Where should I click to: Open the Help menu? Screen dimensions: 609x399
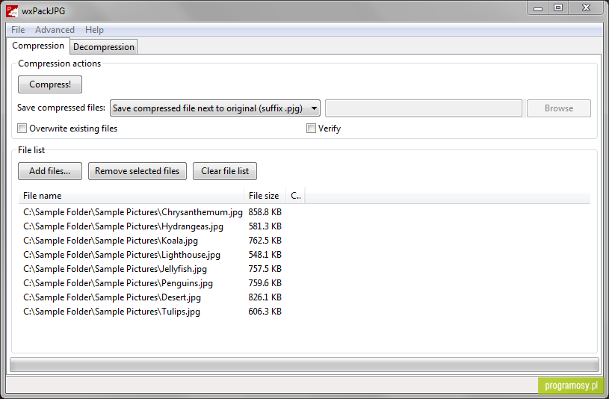click(94, 30)
